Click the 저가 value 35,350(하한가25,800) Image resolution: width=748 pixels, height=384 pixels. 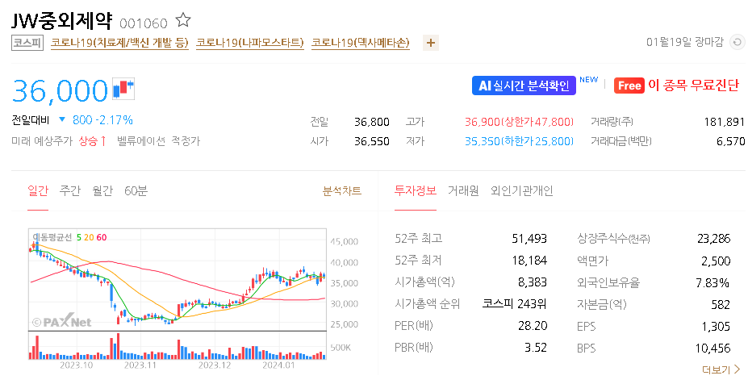[x=519, y=142]
